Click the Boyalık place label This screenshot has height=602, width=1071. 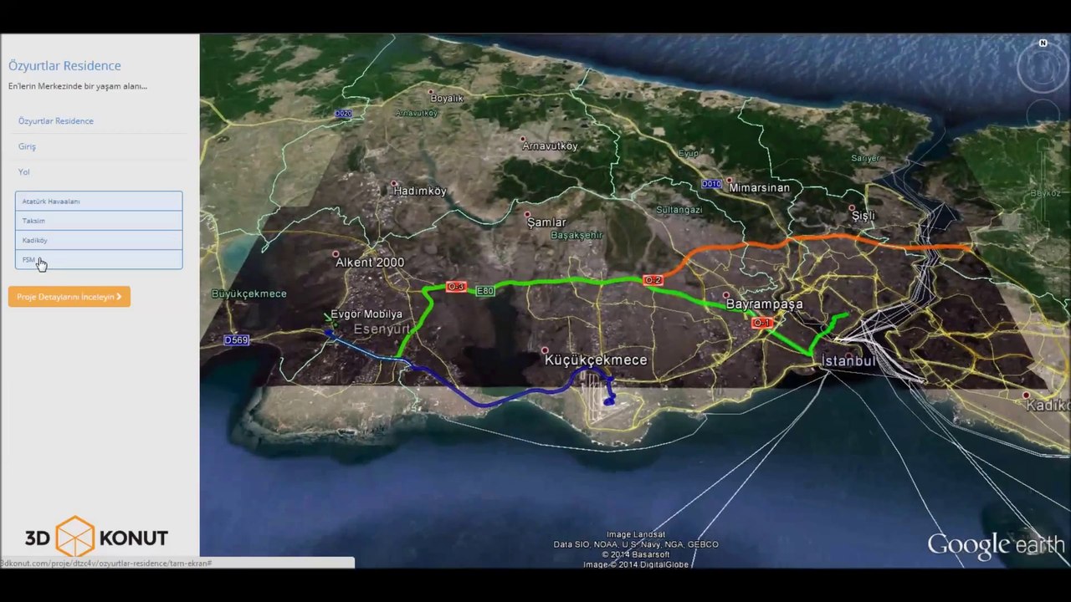(x=447, y=99)
